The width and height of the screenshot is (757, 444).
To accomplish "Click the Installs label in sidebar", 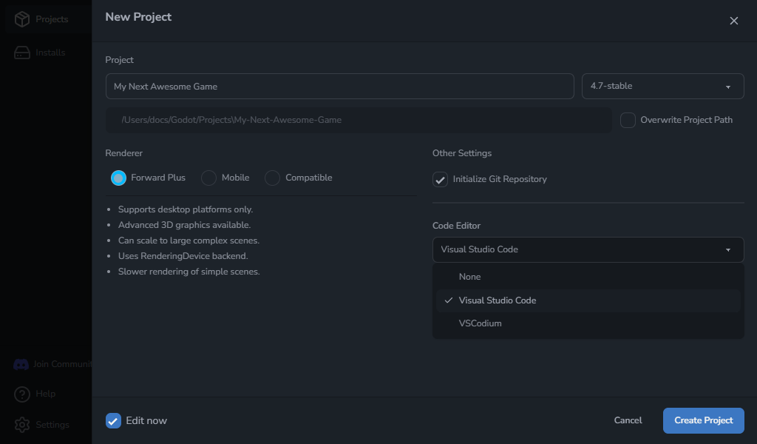I will [51, 53].
